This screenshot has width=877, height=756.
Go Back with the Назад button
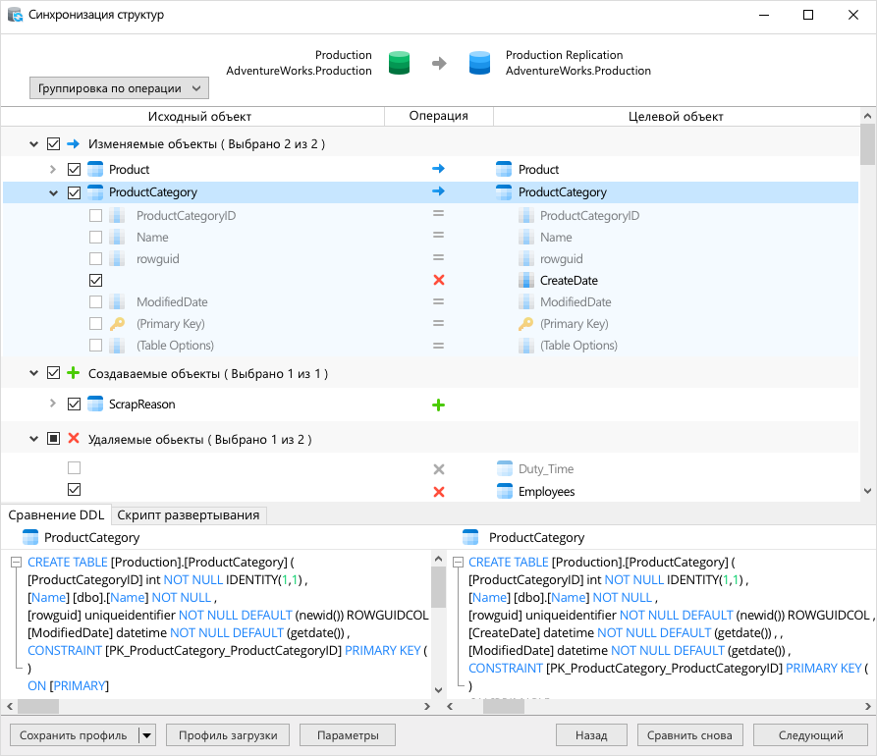[x=591, y=735]
